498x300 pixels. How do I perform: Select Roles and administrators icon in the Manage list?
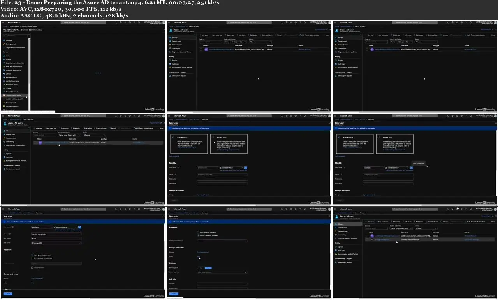(x=4, y=66)
